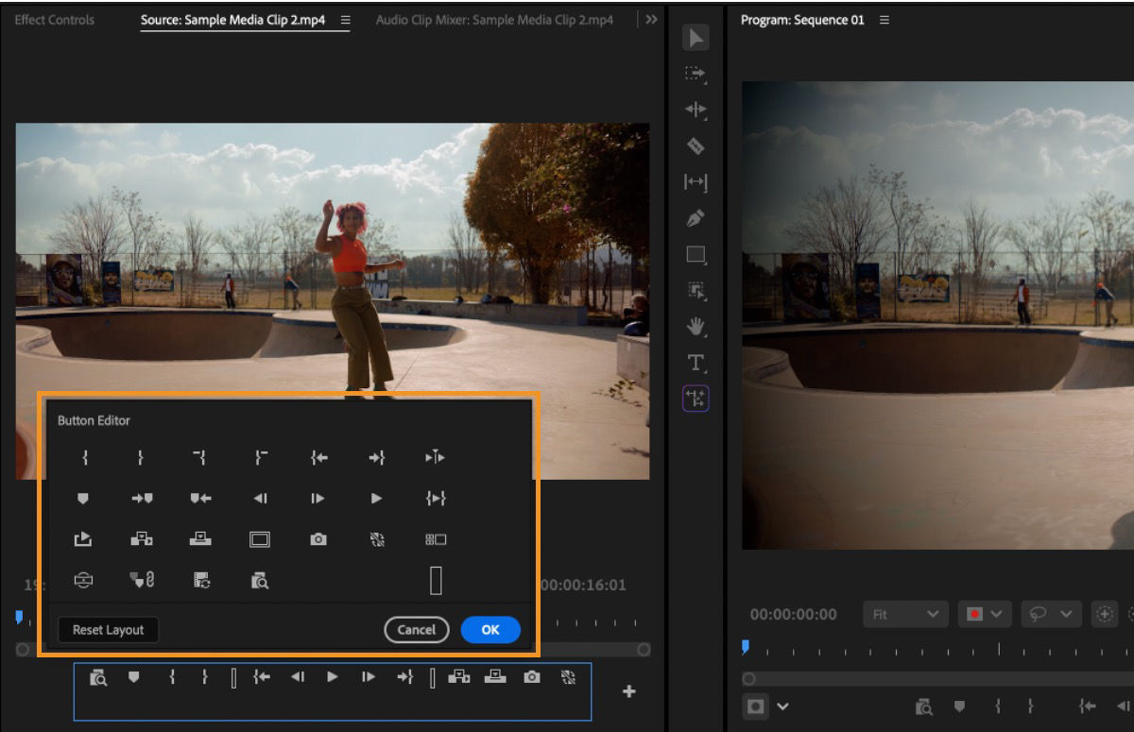Click the Program monitor zoom scrollbar handle
This screenshot has height=732, width=1134.
click(x=749, y=677)
